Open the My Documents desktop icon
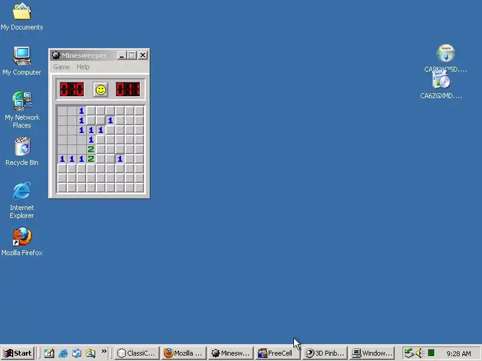Viewport: 482px width, 361px height. pyautogui.click(x=22, y=17)
